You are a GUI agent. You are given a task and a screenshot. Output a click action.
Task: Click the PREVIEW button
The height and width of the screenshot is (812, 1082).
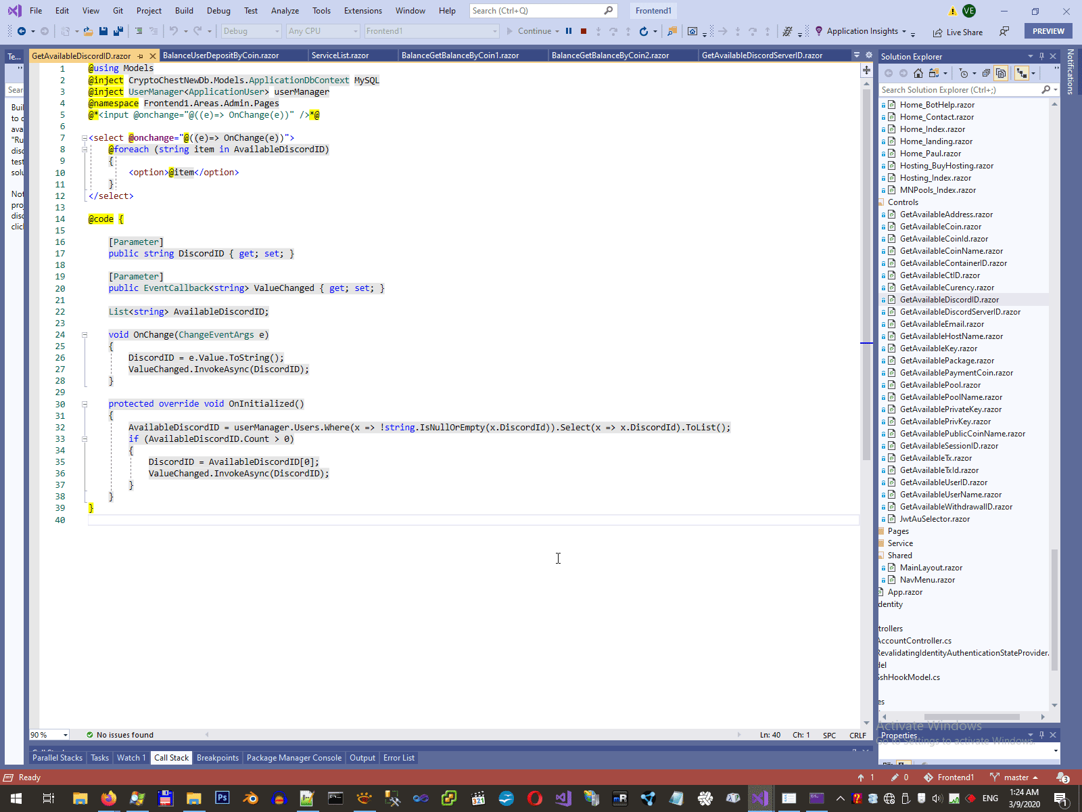point(1048,31)
